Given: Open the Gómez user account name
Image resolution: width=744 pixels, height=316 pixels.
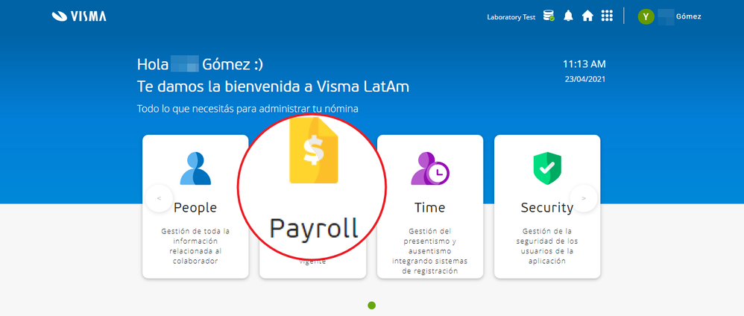Looking at the screenshot, I should (x=688, y=16).
